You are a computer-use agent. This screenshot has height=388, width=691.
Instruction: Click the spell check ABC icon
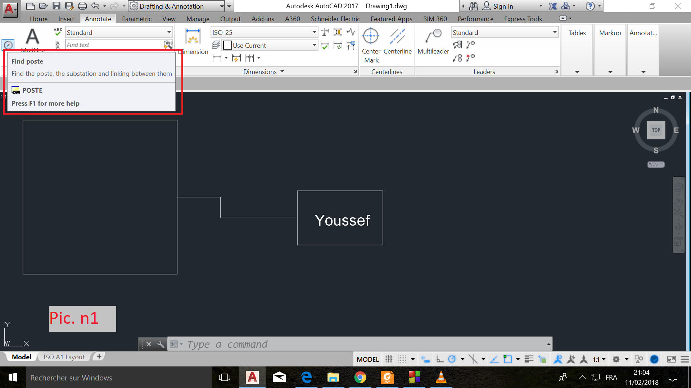pyautogui.click(x=58, y=32)
